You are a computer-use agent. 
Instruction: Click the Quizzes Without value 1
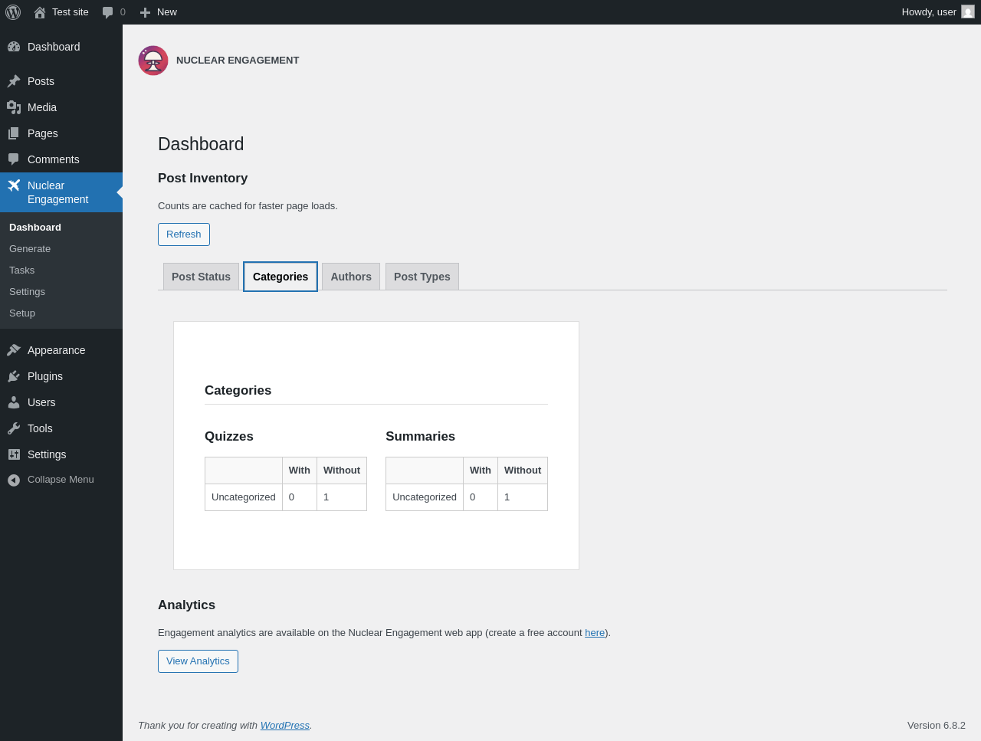point(342,497)
